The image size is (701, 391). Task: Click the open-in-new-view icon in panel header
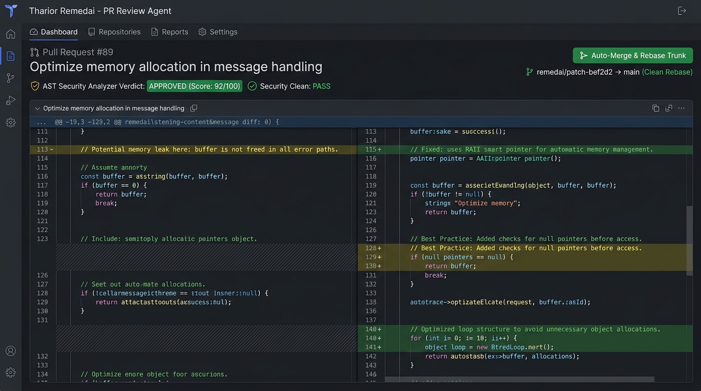[669, 108]
